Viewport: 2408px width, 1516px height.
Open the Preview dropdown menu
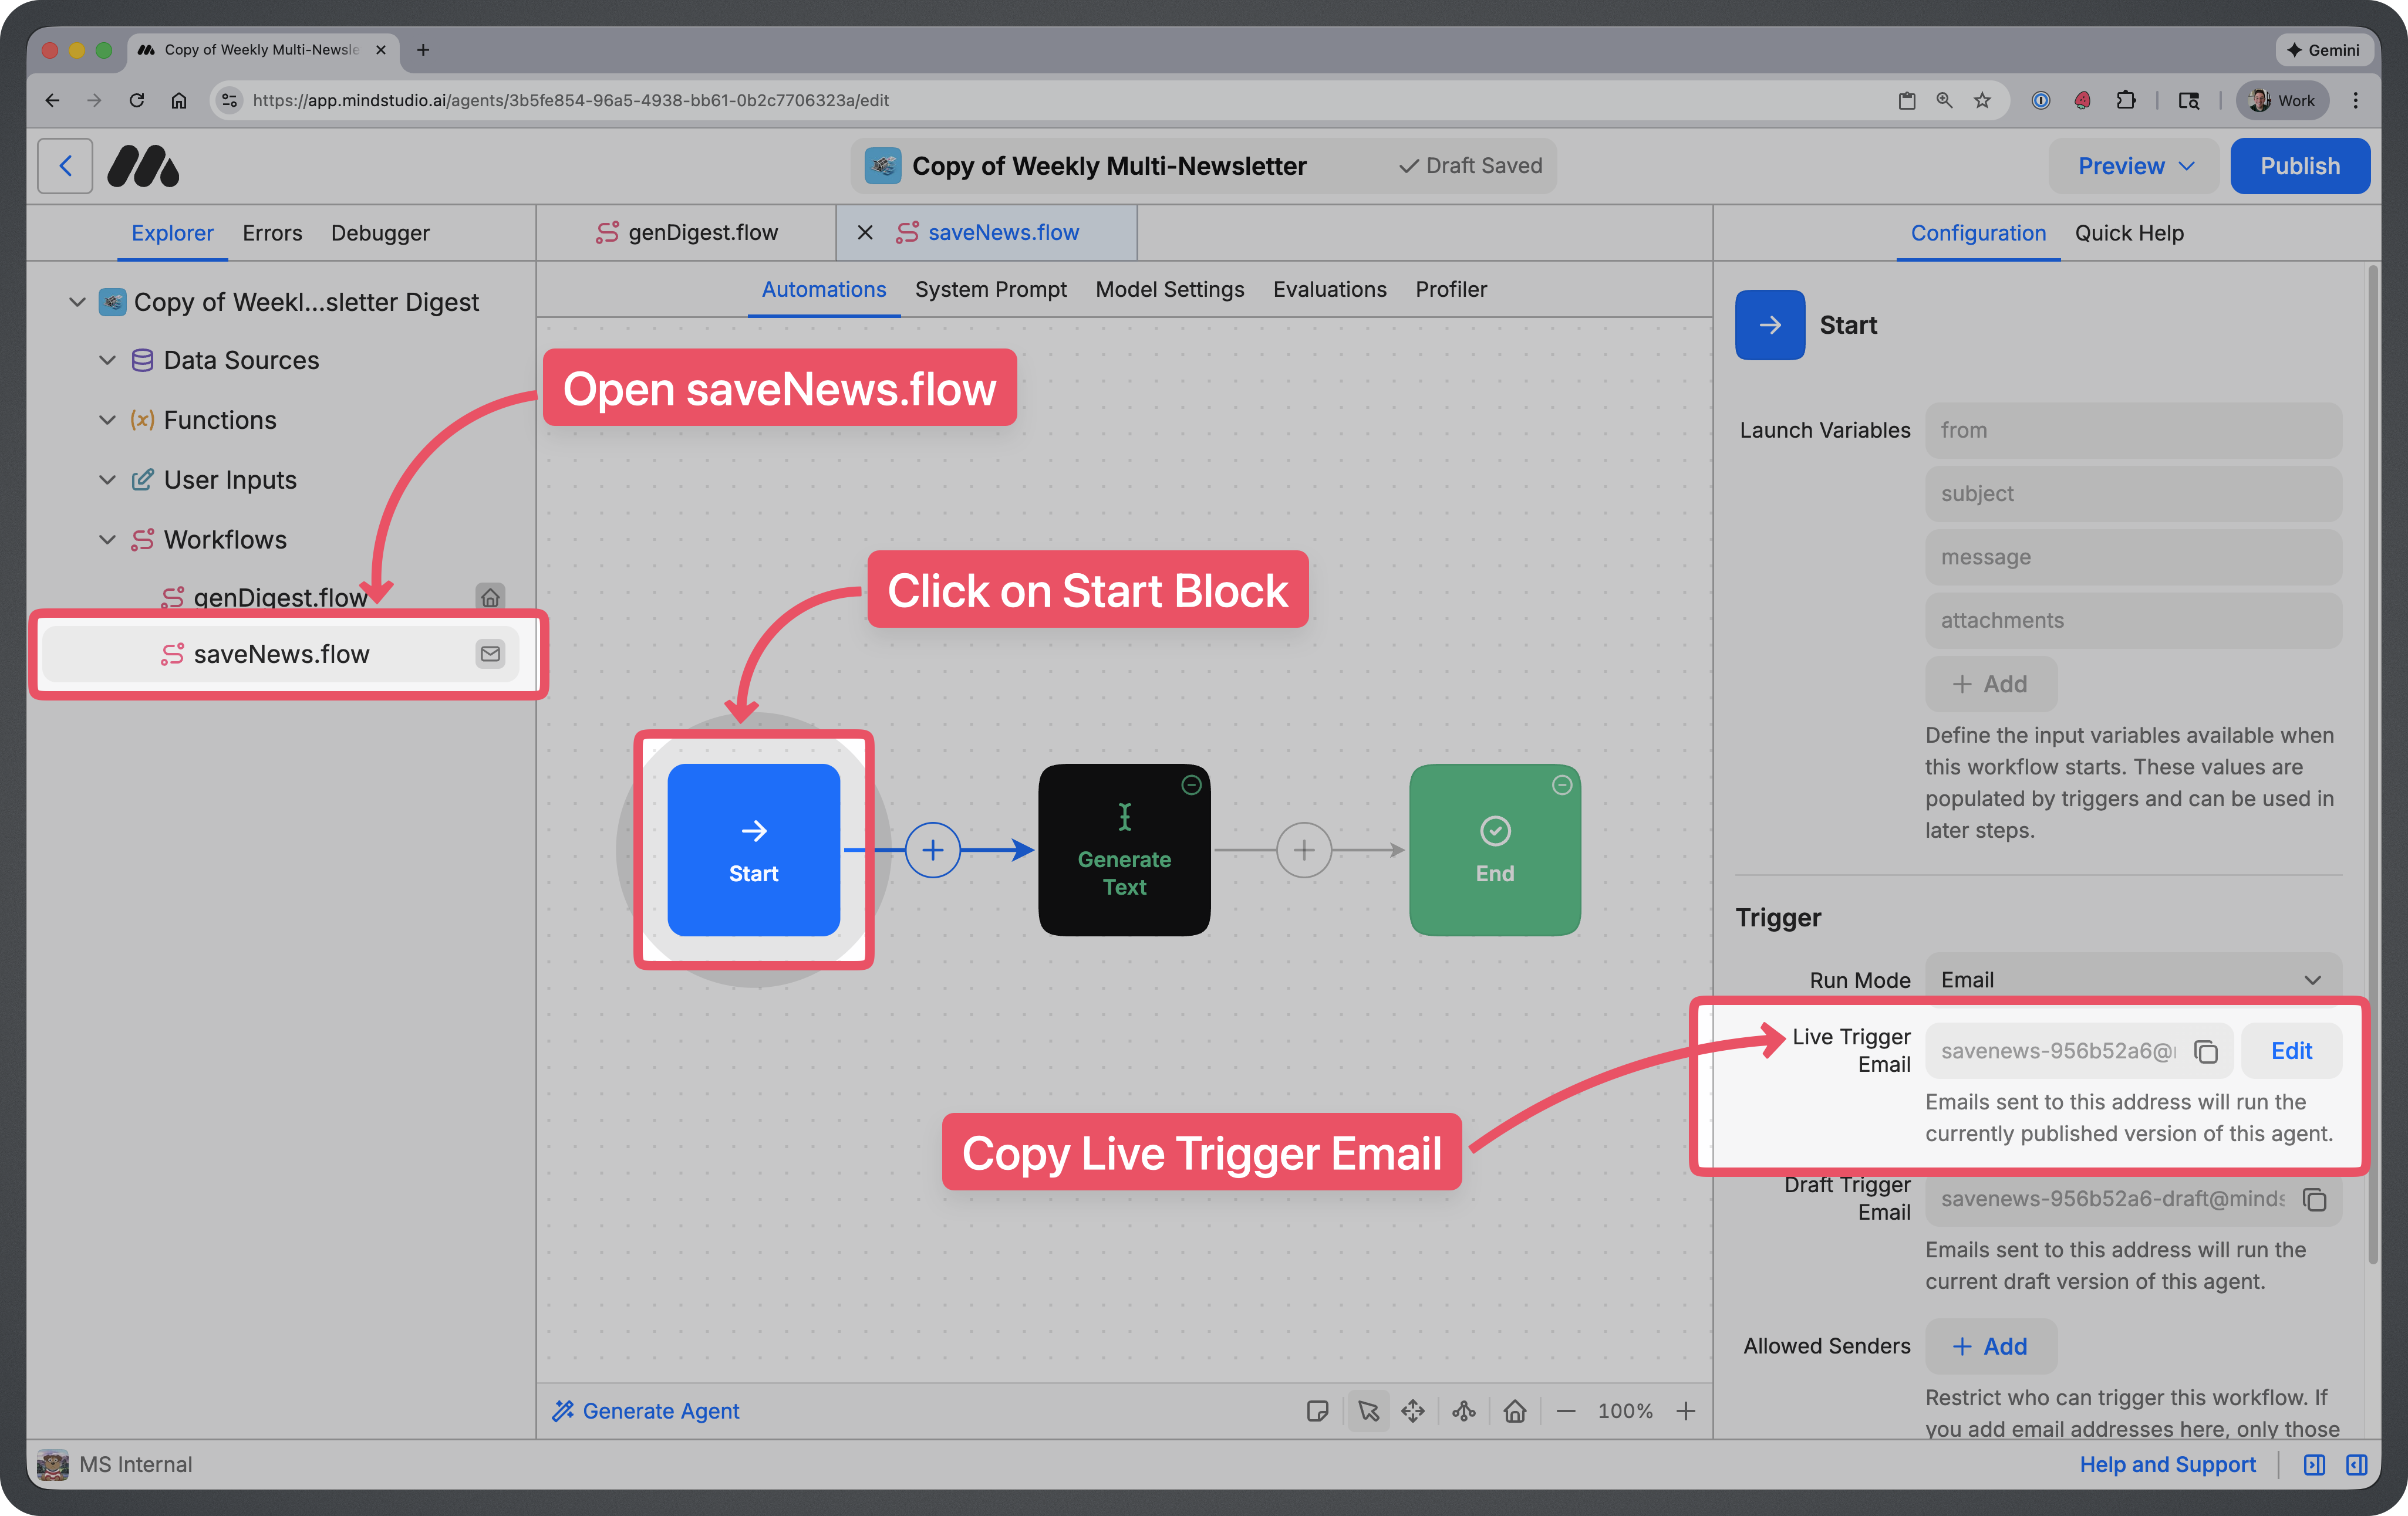2134,166
